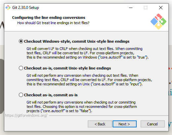Click the core.autocrlf false description paragraph
172x135 pixels.
(82, 107)
